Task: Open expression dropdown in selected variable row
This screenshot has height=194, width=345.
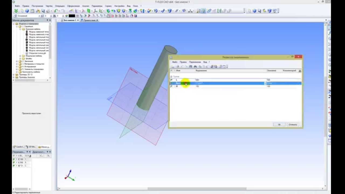Action: (265, 83)
